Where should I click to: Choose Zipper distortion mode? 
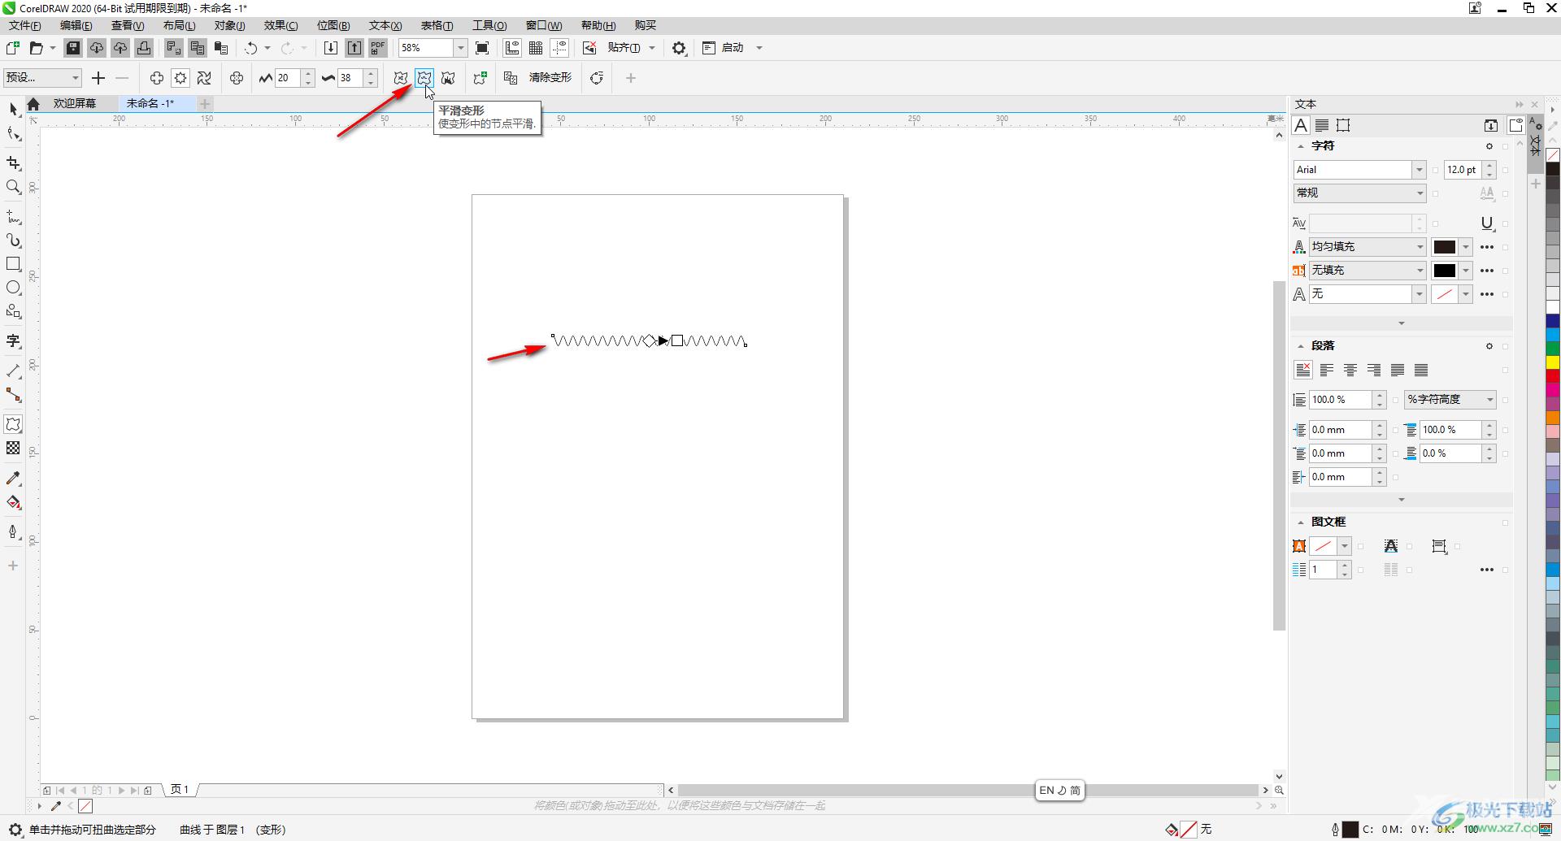(x=180, y=78)
